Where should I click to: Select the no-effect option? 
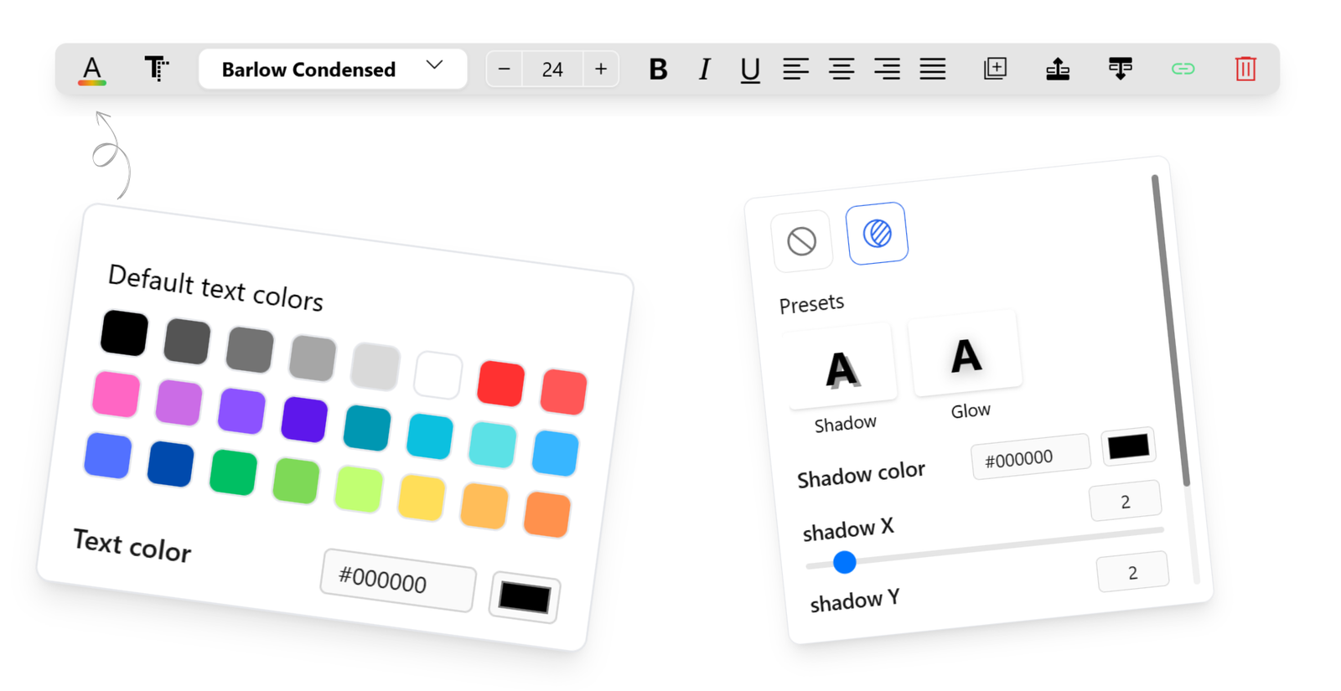[x=802, y=241]
